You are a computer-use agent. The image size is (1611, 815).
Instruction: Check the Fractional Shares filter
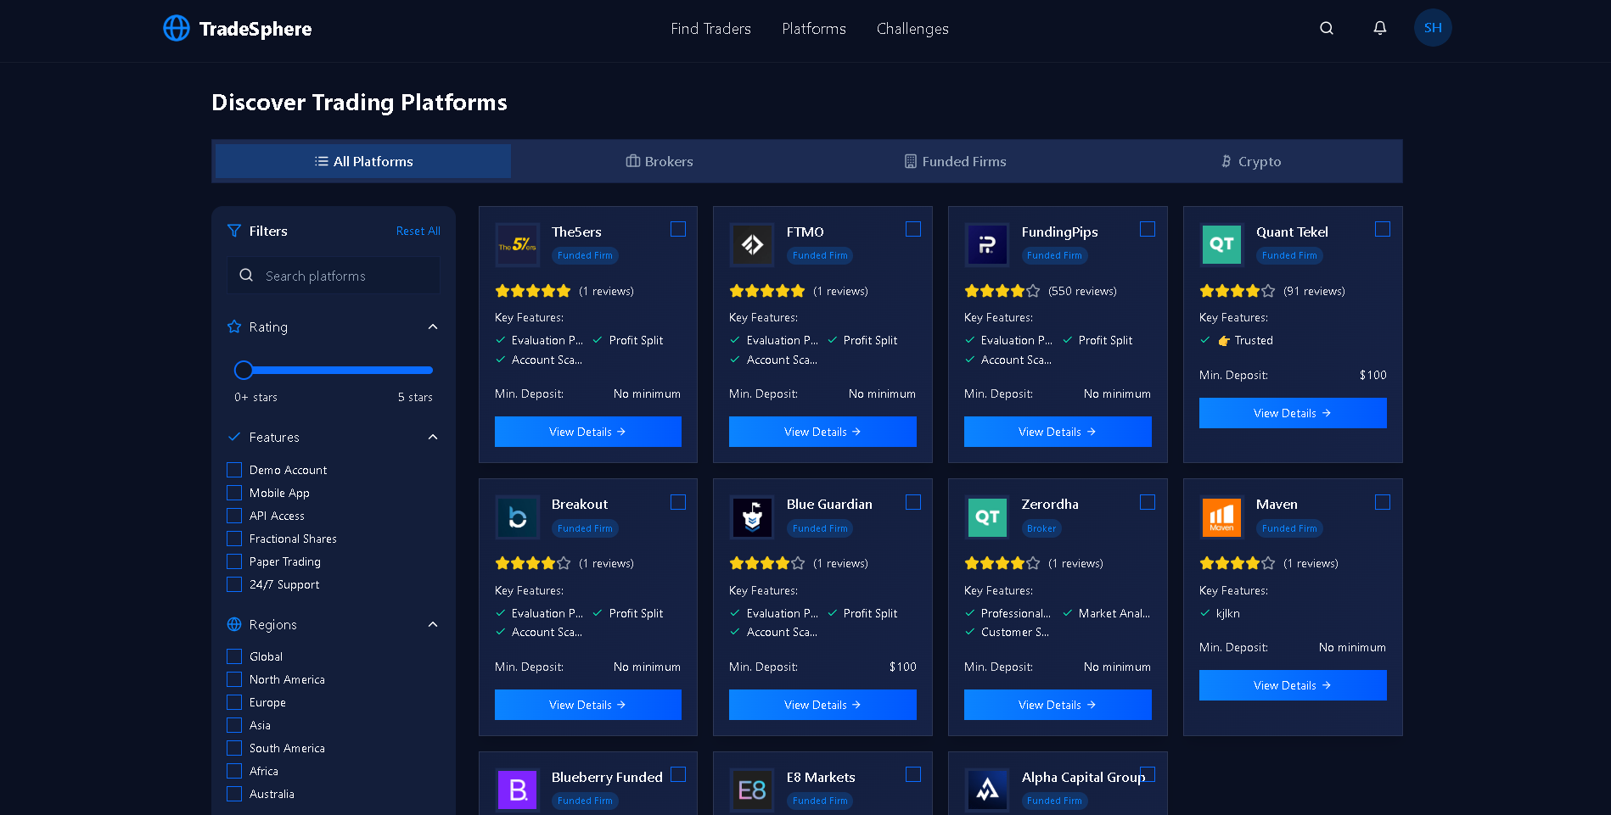(x=234, y=539)
